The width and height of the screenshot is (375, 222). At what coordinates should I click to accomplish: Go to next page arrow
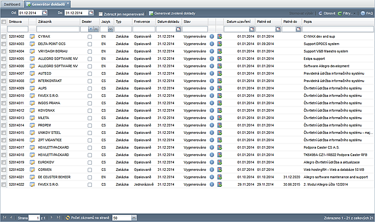pyautogui.click(x=51, y=218)
